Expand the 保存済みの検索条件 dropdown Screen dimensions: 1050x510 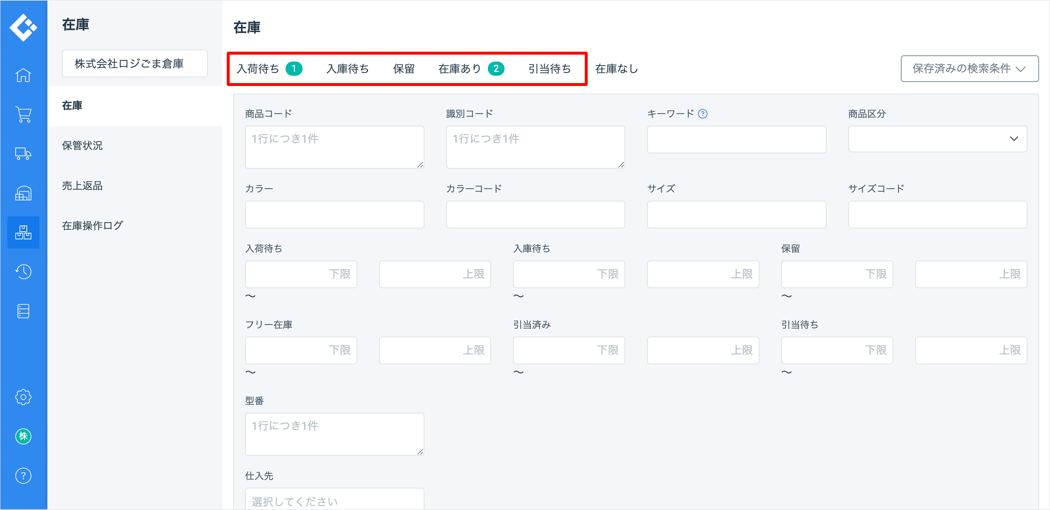tap(969, 68)
